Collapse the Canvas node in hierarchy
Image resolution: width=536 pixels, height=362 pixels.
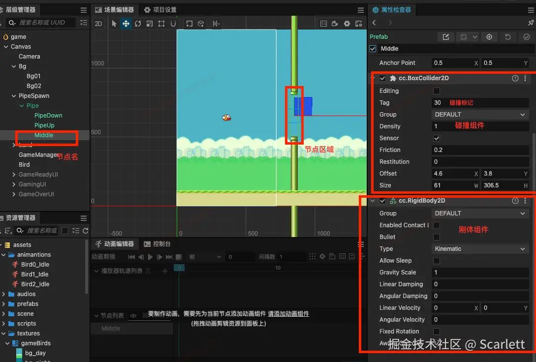(6, 47)
